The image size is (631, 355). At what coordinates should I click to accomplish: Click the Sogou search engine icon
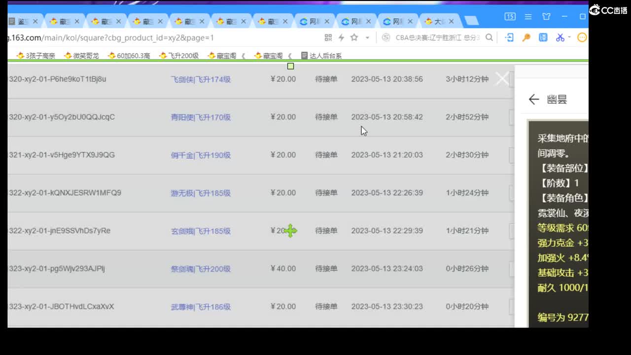pos(386,37)
